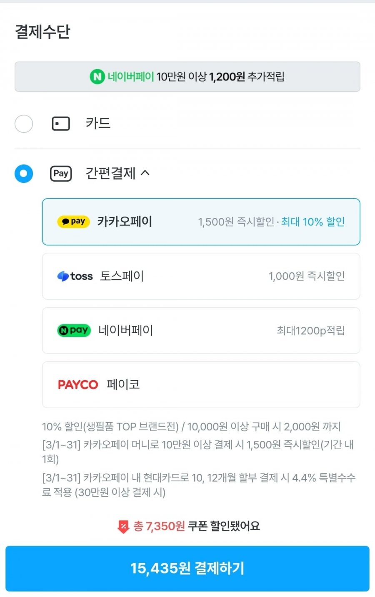The image size is (375, 597).
Task: Select the 카드 payment radio button
Action: click(24, 124)
